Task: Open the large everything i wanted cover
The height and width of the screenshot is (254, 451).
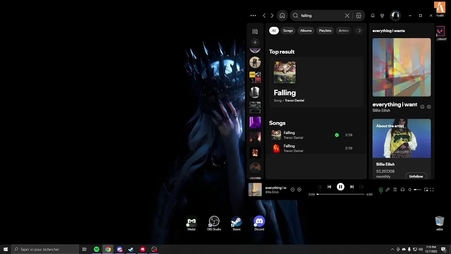Action: [x=402, y=67]
